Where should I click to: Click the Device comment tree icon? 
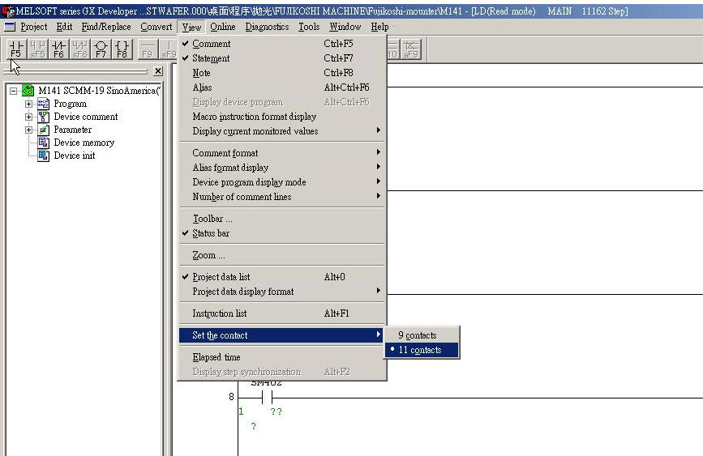pyautogui.click(x=44, y=117)
